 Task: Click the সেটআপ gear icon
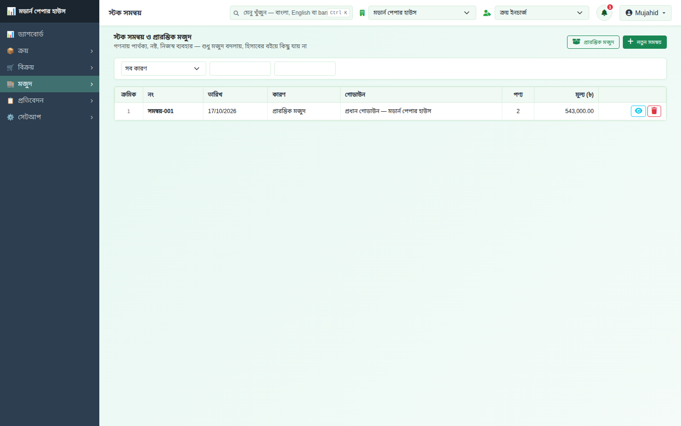pyautogui.click(x=10, y=117)
